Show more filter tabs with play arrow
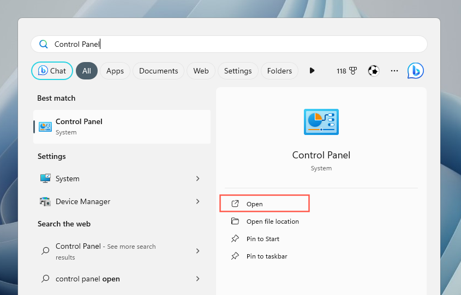 click(x=312, y=71)
